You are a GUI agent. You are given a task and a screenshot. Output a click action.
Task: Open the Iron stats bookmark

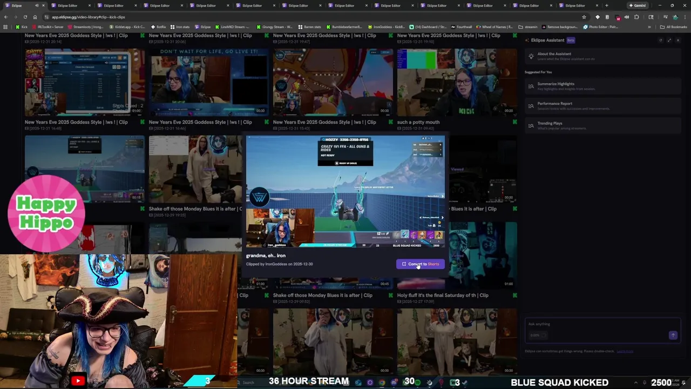180,26
